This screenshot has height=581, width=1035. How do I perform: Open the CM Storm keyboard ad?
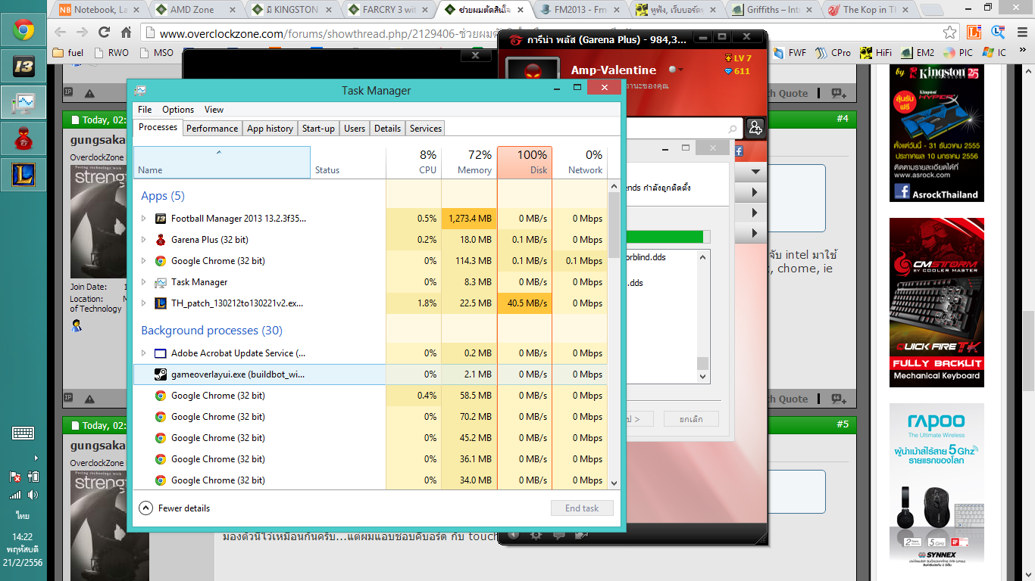(937, 303)
